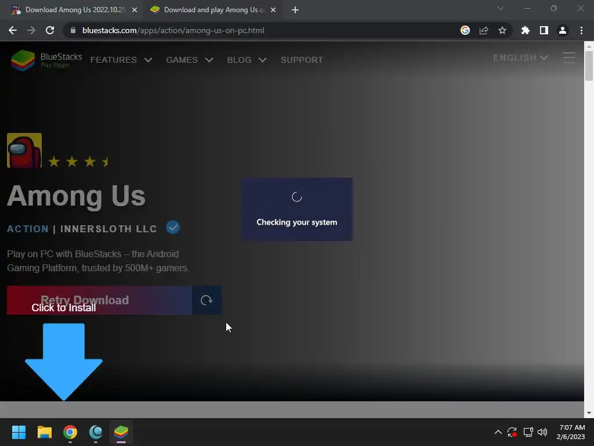The height and width of the screenshot is (446, 594).
Task: Click the ACTION category link
Action: [28, 229]
